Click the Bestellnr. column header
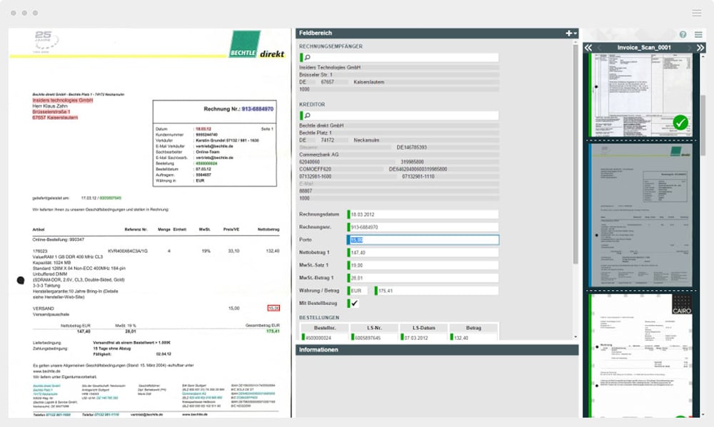Viewport: 714px width, 427px height. (325, 328)
